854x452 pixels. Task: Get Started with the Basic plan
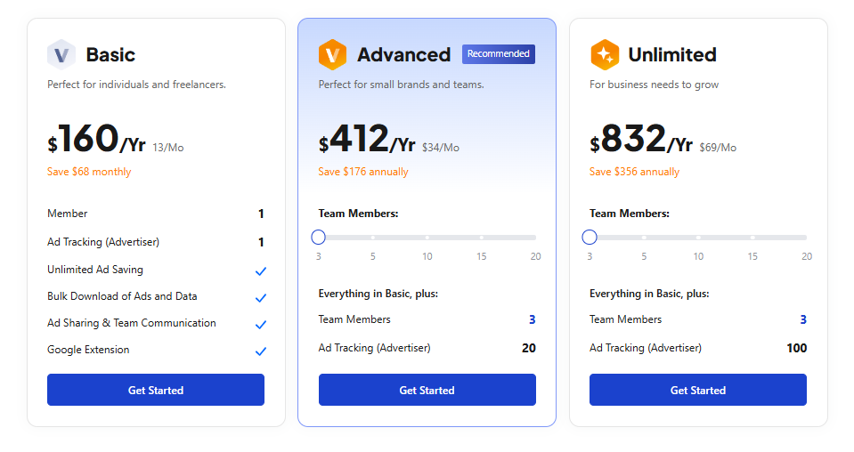[156, 390]
